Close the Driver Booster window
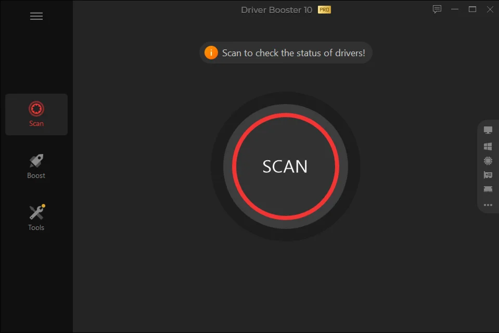The image size is (499, 333). click(x=490, y=9)
